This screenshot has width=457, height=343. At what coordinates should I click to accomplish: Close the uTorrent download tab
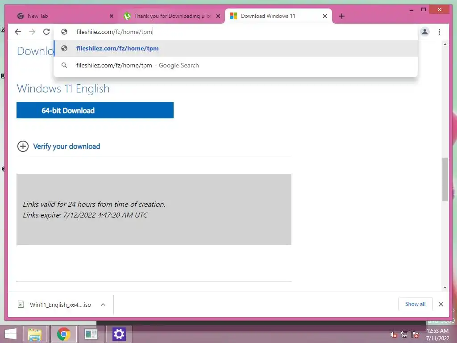(x=218, y=16)
